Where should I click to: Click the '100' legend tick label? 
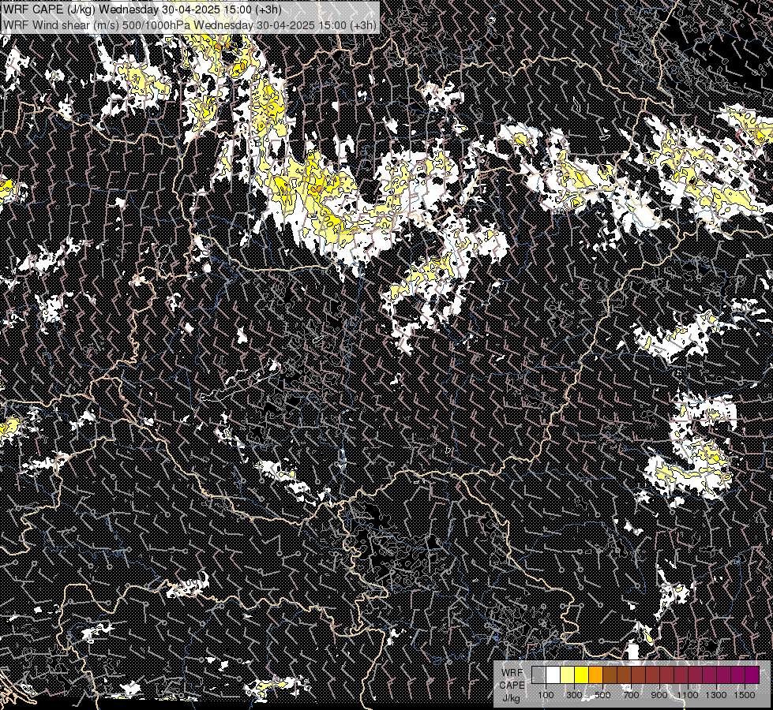tap(546, 695)
